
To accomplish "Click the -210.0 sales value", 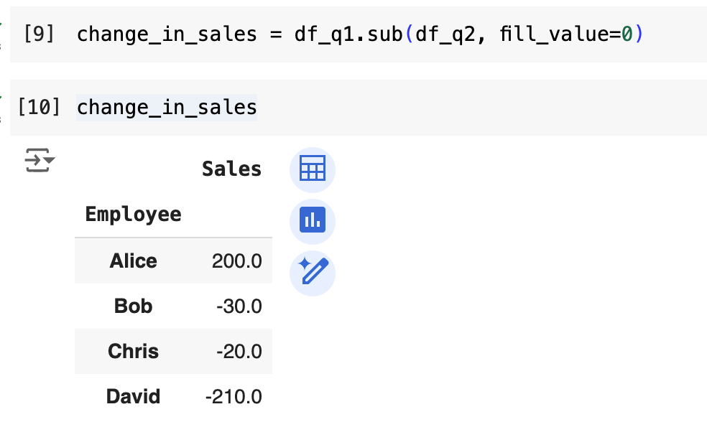I will [234, 396].
